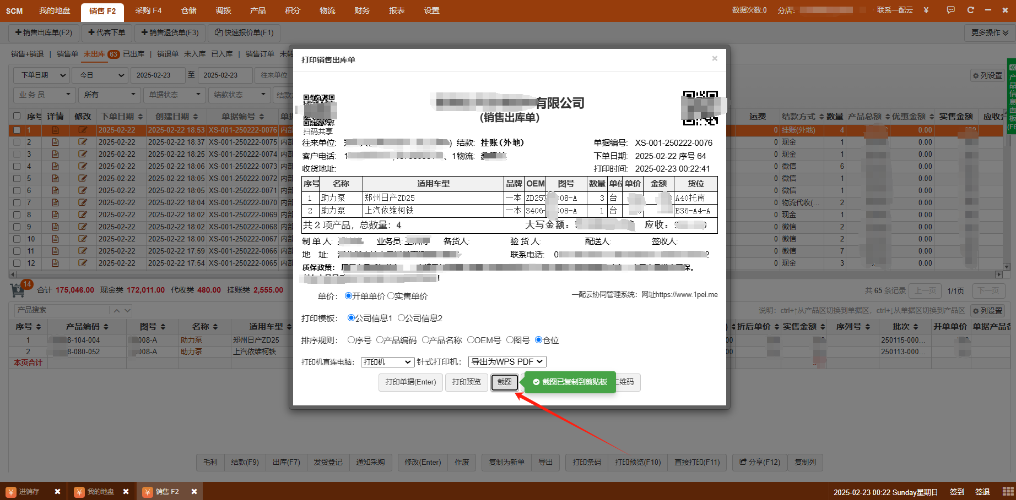The height and width of the screenshot is (500, 1016).
Task: Click 签到 in status bar
Action: [x=957, y=492]
